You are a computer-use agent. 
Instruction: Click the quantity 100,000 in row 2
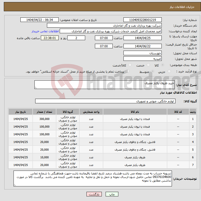pyautogui.click(x=44, y=127)
